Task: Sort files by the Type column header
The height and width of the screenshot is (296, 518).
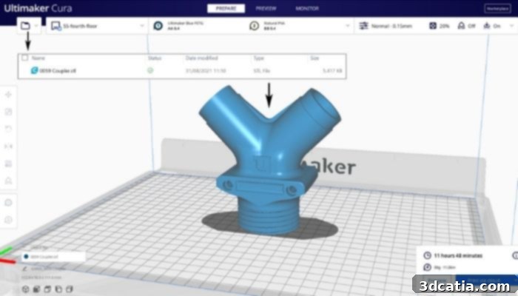Action: (x=259, y=58)
